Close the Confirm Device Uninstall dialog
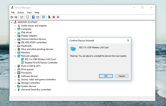 point(128,41)
